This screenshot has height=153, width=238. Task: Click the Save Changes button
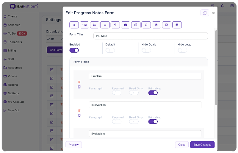pos(202,145)
